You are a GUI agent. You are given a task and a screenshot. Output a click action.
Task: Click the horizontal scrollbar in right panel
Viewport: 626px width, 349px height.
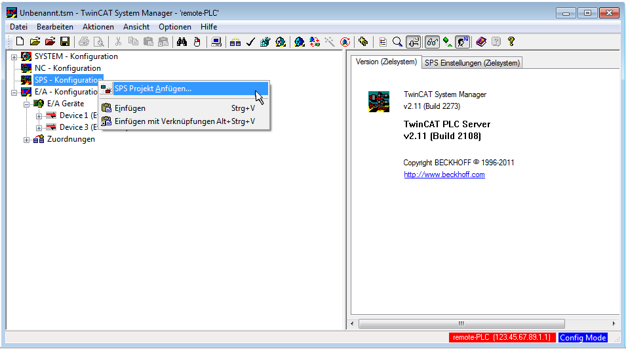[x=485, y=323]
